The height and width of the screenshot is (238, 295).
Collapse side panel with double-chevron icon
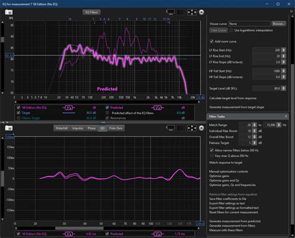(291, 11)
